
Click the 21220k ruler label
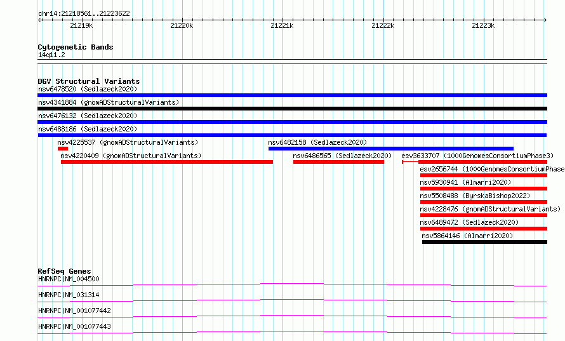(x=182, y=25)
